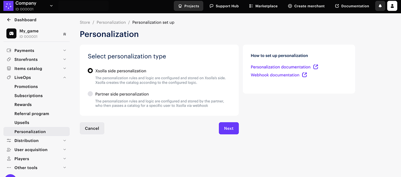Expand the Payments section
The height and width of the screenshot is (177, 401).
[64, 51]
